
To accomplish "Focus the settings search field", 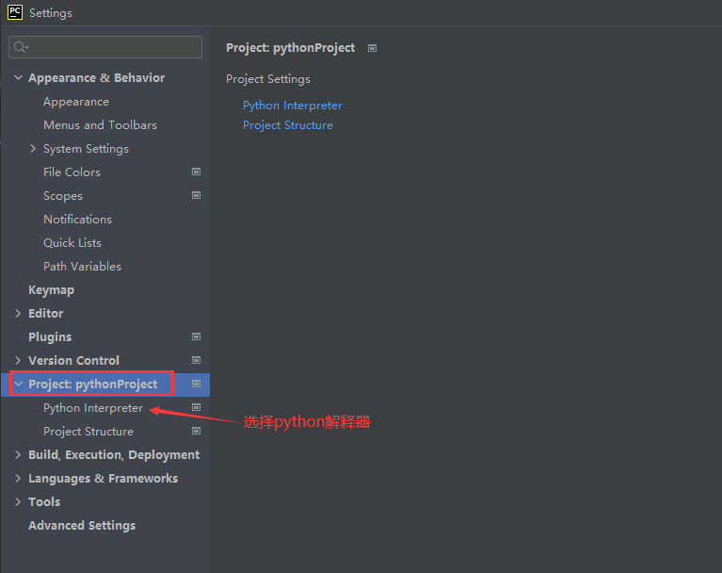I will click(x=105, y=47).
